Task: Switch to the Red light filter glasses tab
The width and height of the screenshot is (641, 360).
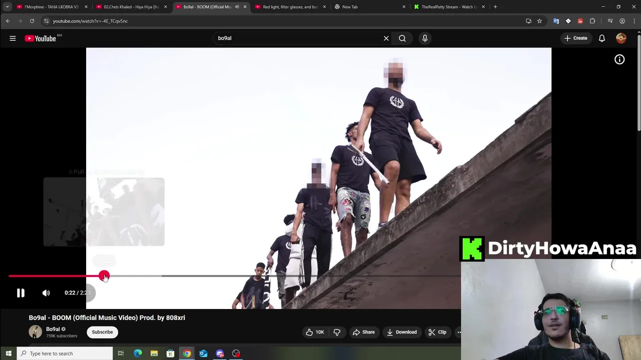Action: [x=290, y=7]
